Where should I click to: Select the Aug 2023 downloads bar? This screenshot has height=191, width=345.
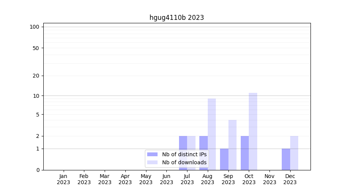(x=212, y=134)
